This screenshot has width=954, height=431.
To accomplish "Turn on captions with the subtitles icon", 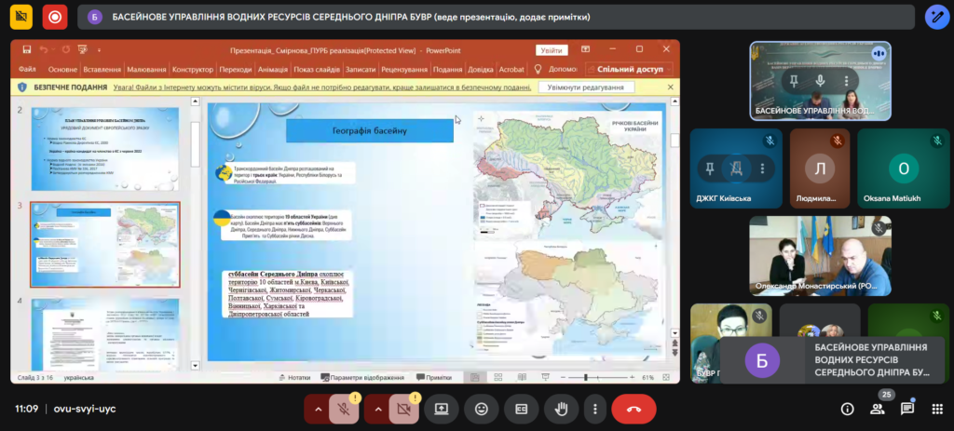I will (x=522, y=409).
